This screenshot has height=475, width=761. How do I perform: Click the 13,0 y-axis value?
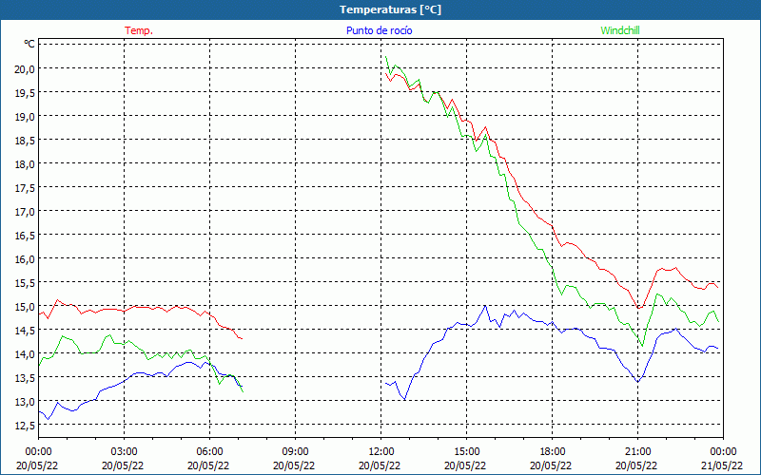25,401
